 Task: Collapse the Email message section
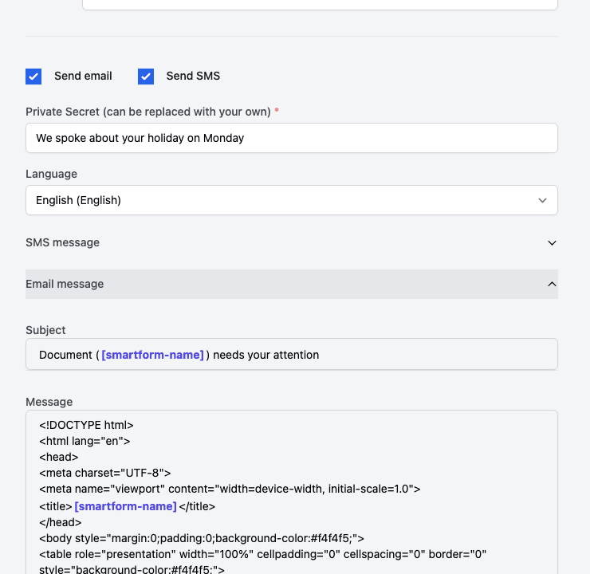click(x=292, y=284)
